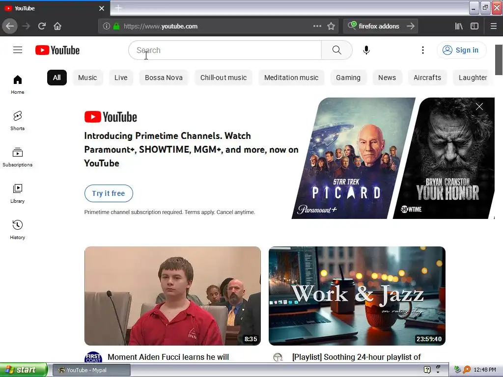
Task: Close the YouTube browser tab
Action: (x=102, y=8)
